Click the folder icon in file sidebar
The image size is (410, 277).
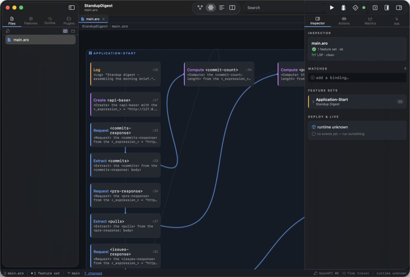tap(73, 31)
